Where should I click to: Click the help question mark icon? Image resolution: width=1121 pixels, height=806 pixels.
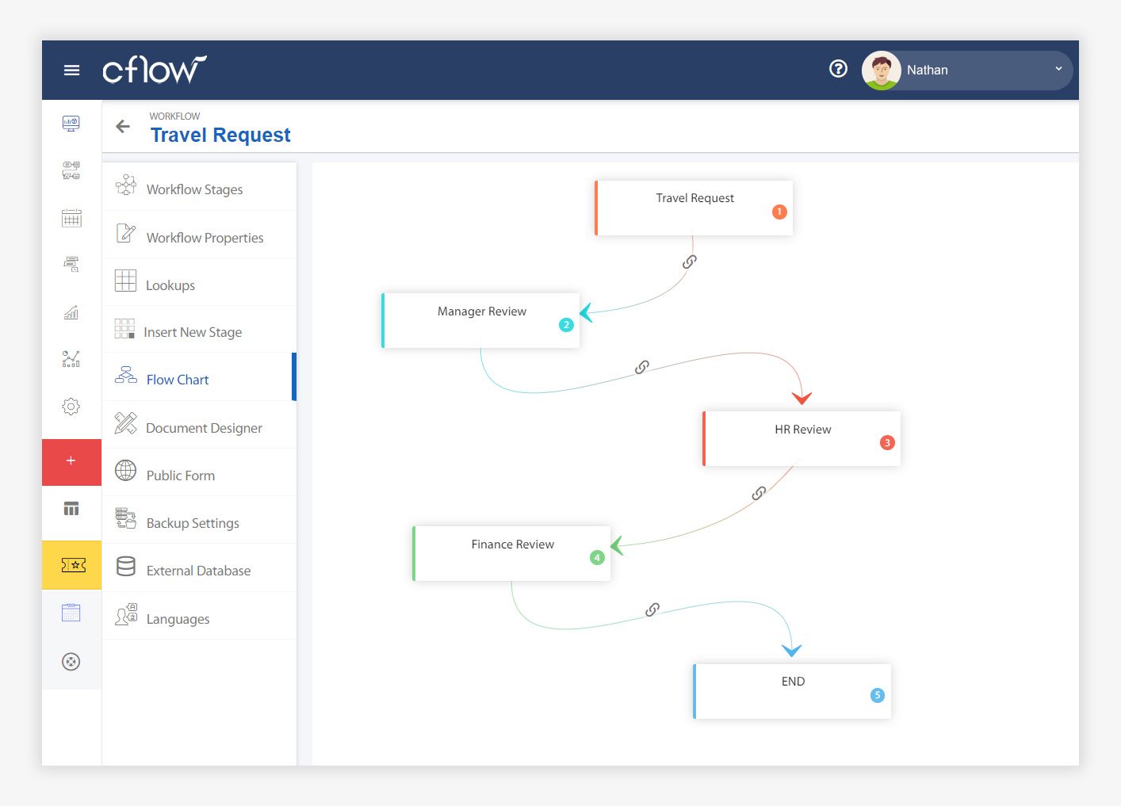(x=838, y=69)
